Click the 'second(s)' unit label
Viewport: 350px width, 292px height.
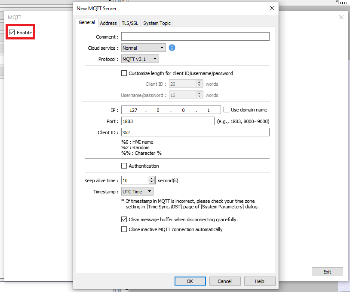[x=168, y=181]
